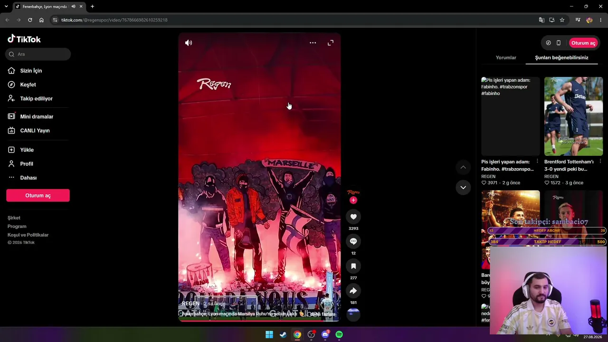The image size is (608, 342).
Task: Expand the Şirket footer section
Action: coord(14,218)
